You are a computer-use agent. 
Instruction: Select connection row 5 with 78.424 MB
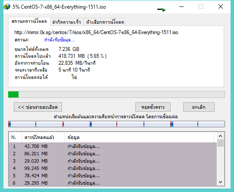tap(112, 176)
